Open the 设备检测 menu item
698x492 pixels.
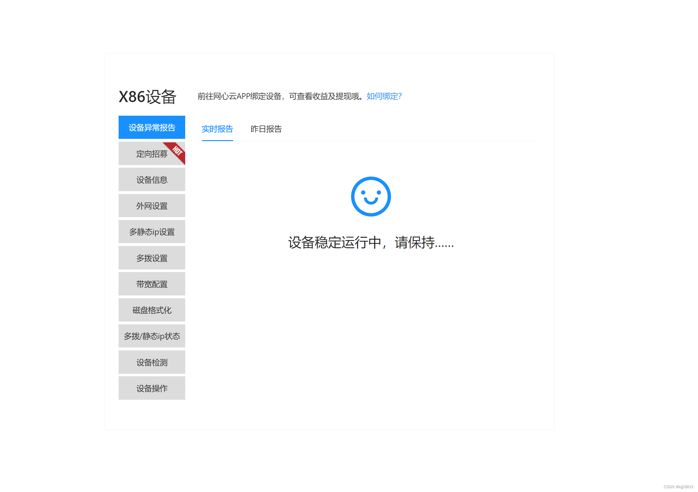(x=152, y=362)
